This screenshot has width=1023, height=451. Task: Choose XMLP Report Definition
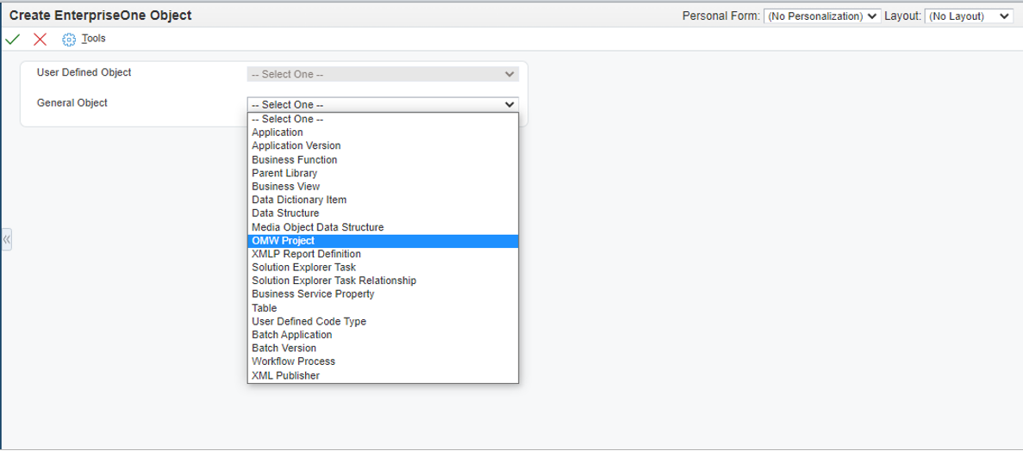(306, 254)
